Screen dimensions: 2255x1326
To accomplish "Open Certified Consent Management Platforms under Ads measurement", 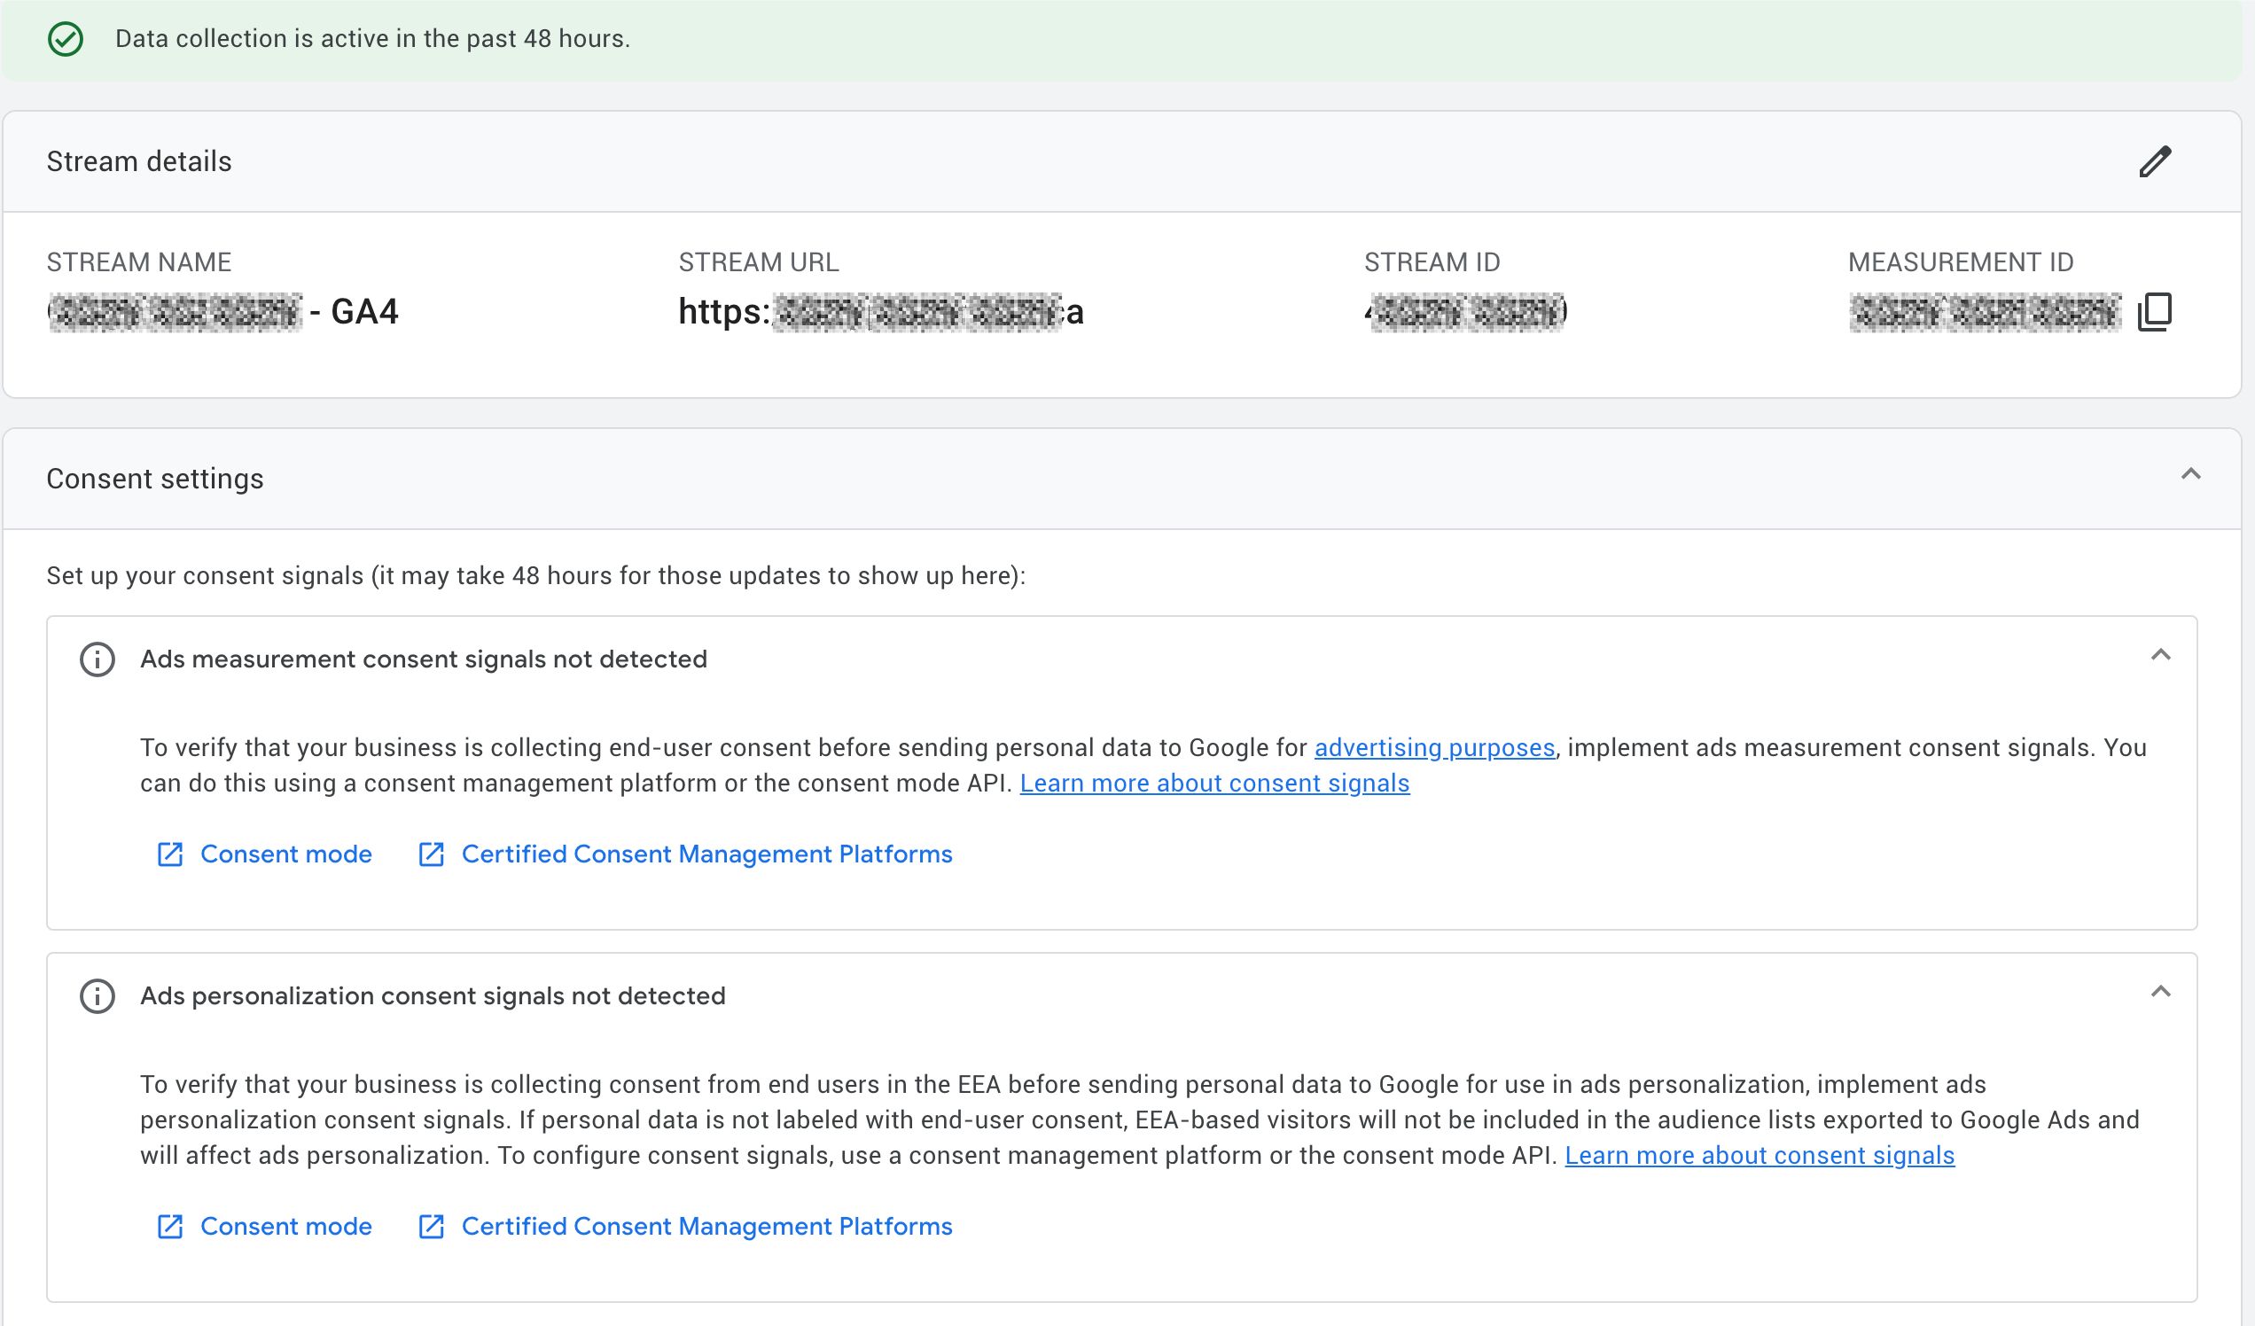I will click(x=707, y=854).
